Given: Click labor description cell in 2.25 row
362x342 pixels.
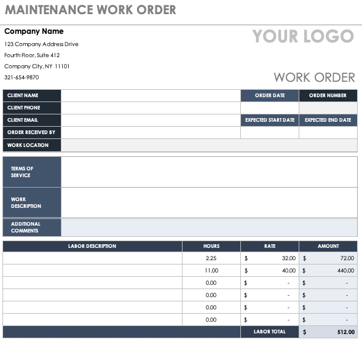Looking at the screenshot, I should coord(92,258).
